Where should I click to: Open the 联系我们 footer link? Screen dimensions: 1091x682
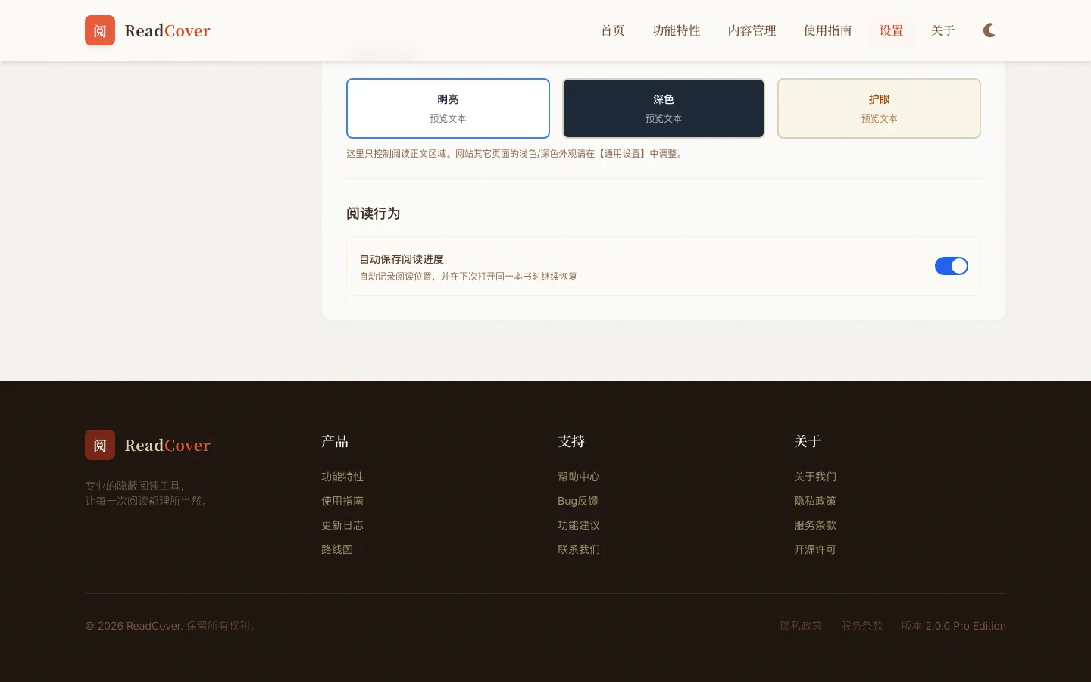[x=579, y=549]
